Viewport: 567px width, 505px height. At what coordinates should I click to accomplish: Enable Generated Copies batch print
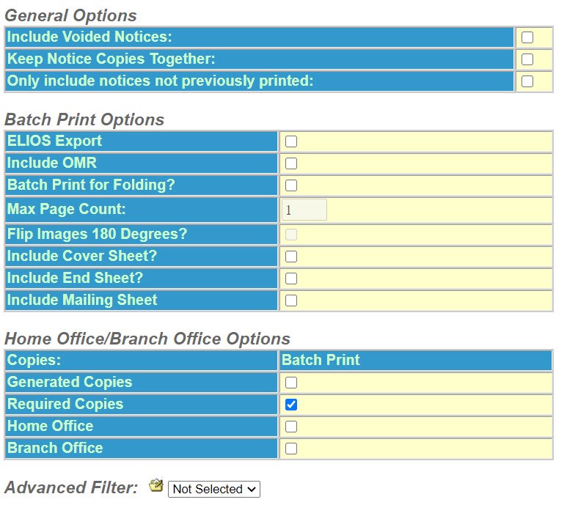click(x=291, y=383)
